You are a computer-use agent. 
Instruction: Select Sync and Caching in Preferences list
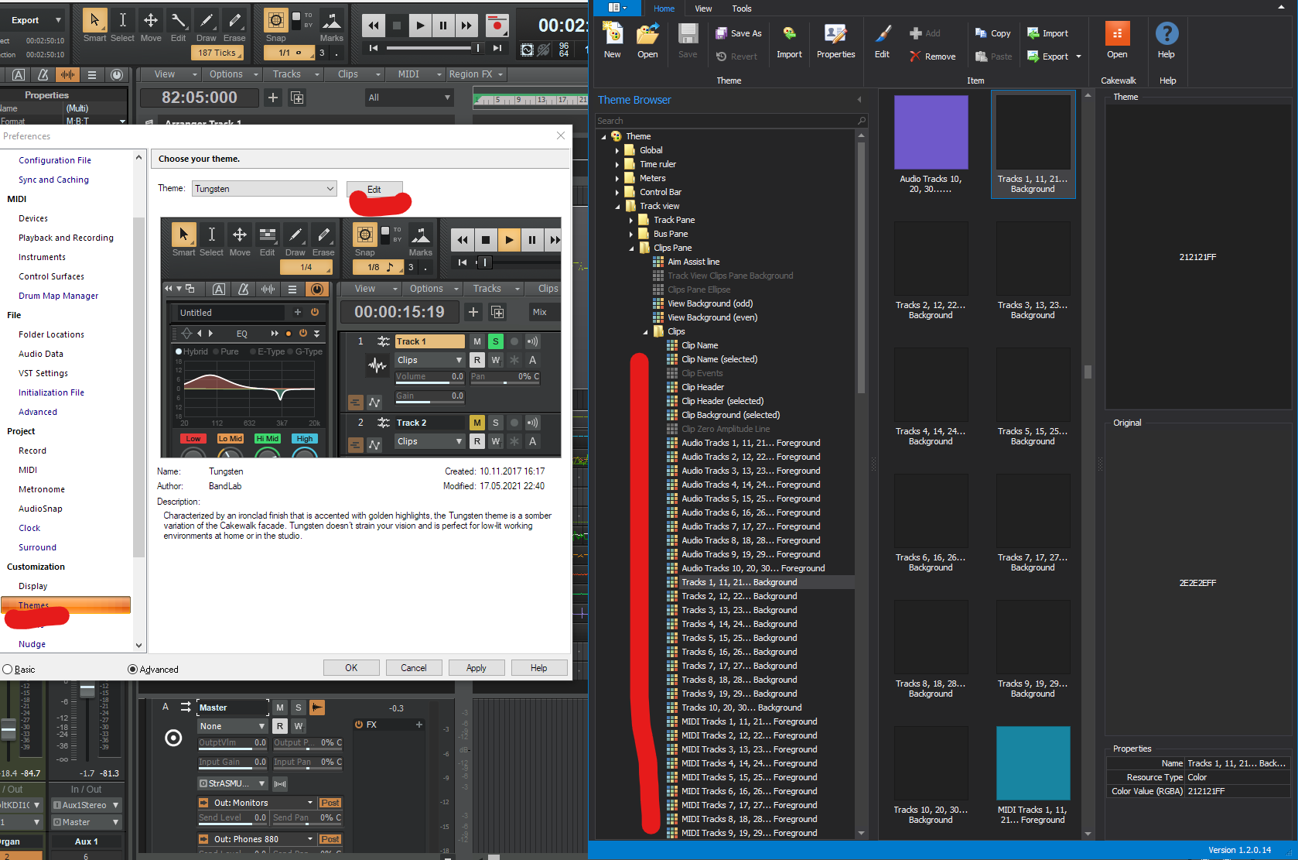point(53,180)
